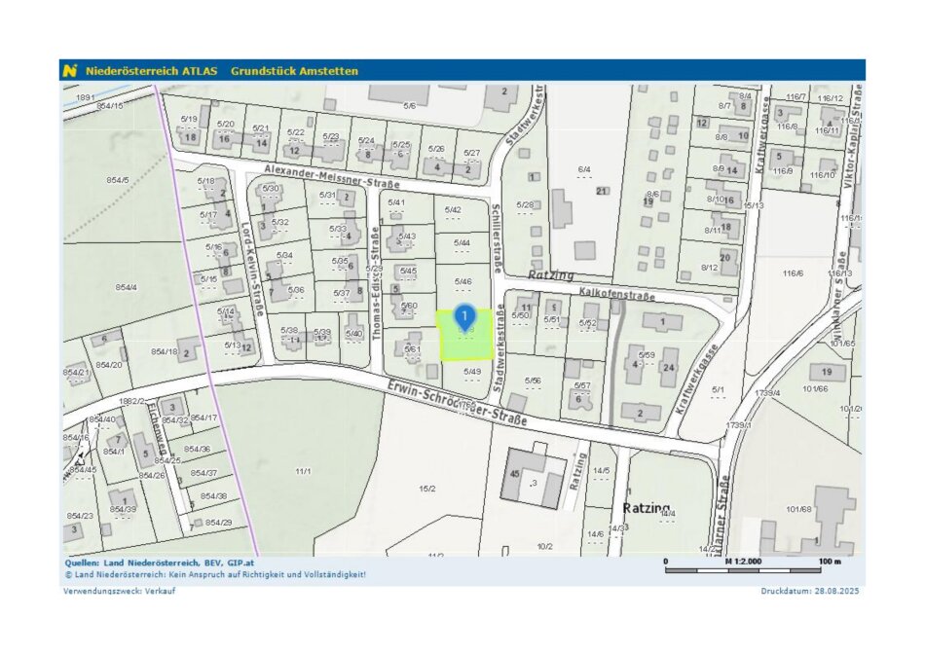Select the highlighted yellow-green parcel
925x654 pixels.
(x=465, y=335)
